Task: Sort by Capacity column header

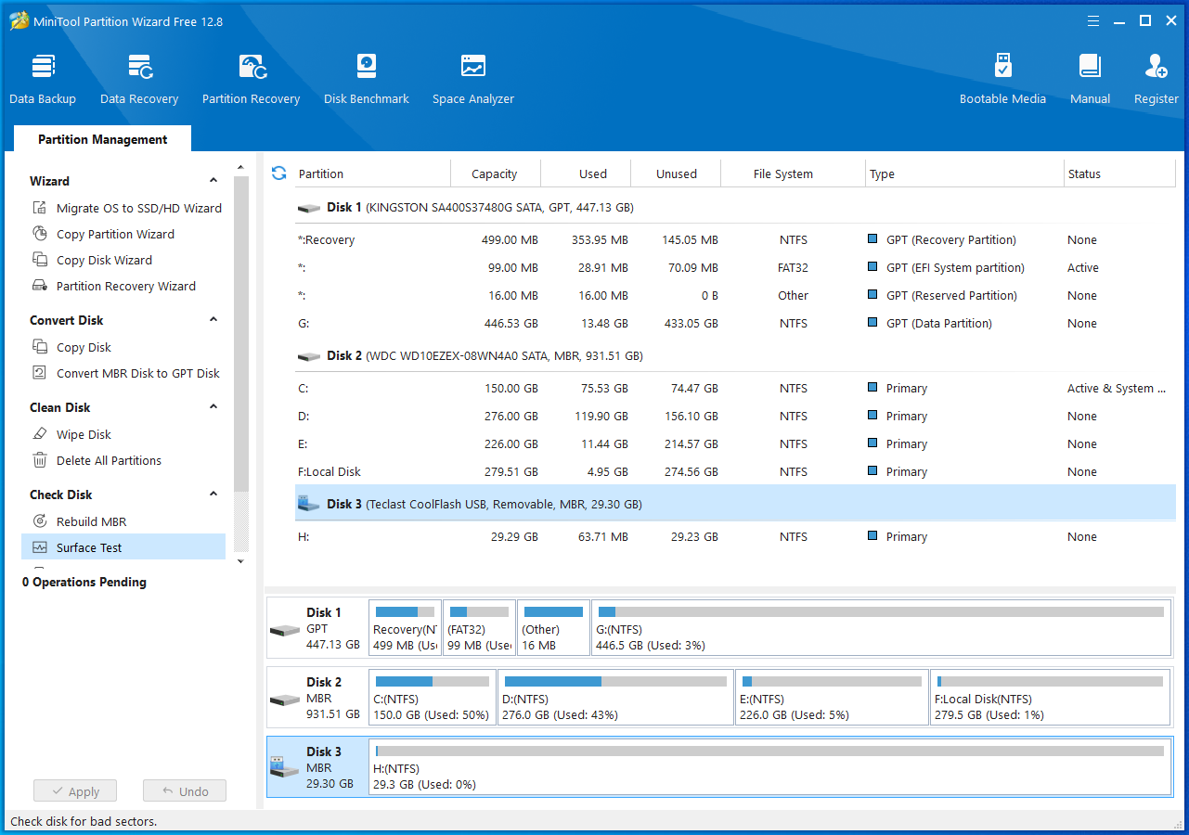Action: [495, 173]
